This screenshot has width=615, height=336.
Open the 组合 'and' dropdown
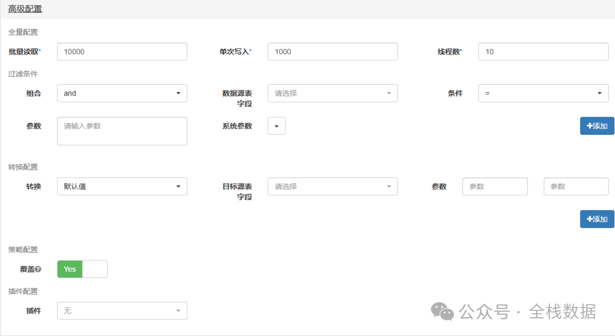click(x=122, y=93)
